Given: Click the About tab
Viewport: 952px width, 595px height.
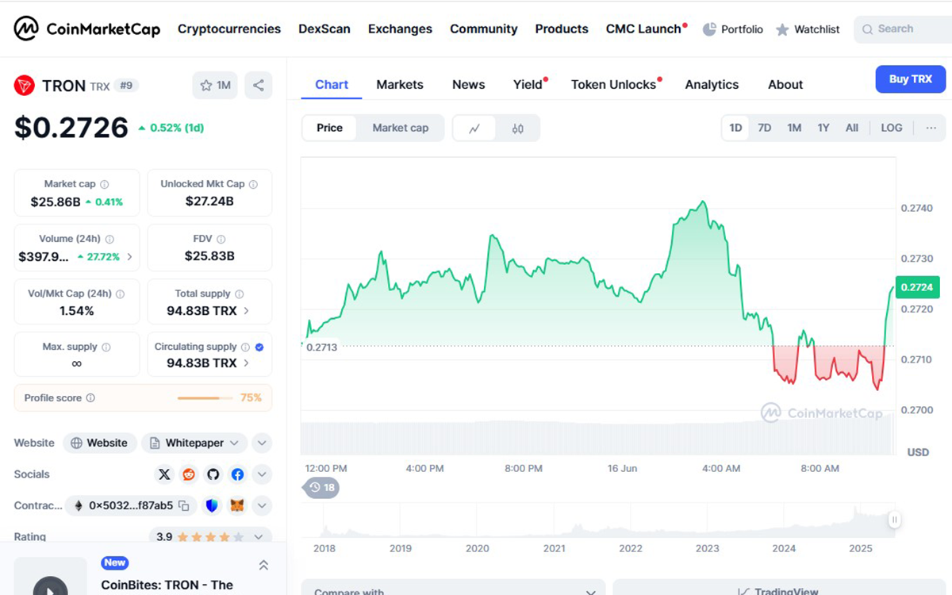Looking at the screenshot, I should [x=785, y=84].
